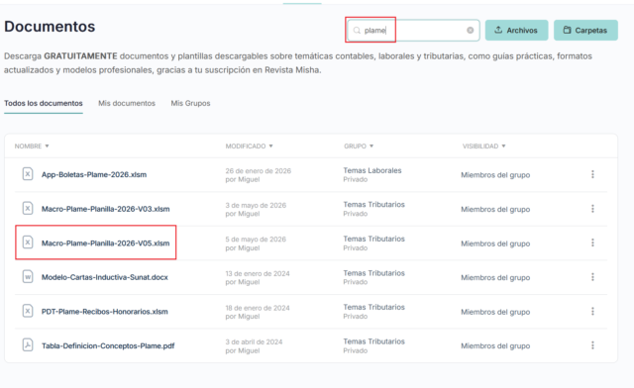
Task: Focus the search field containing plame
Action: coord(413,31)
